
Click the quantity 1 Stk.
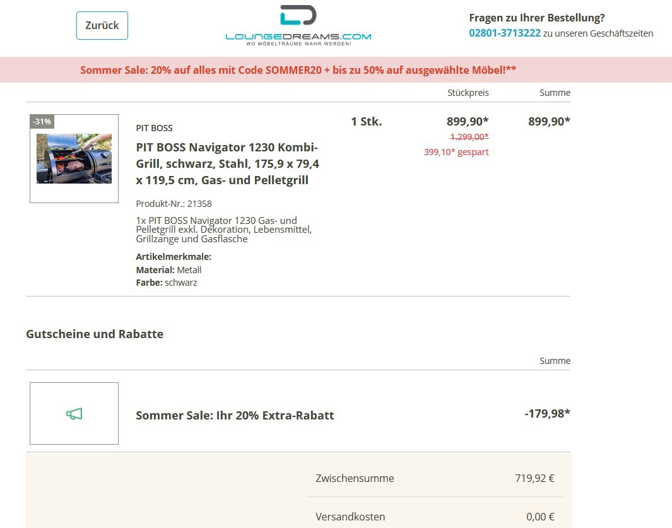coord(367,122)
